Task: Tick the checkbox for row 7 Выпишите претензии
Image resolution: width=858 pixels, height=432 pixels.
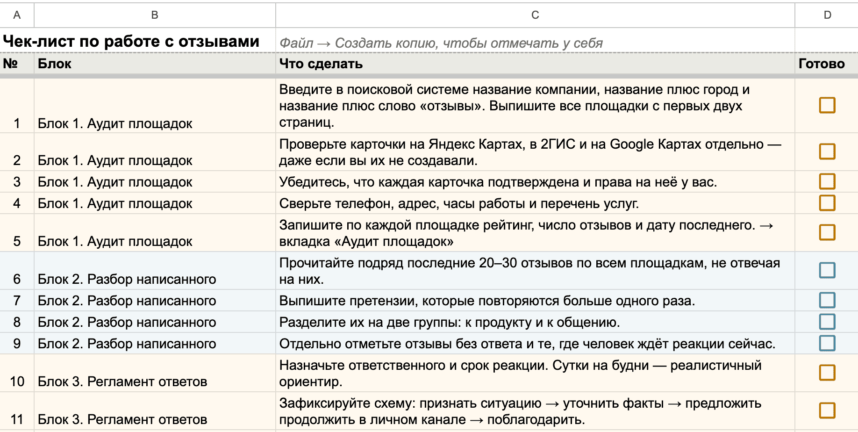Action: click(x=827, y=300)
